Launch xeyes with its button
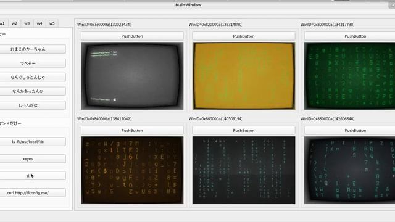 [32, 159]
